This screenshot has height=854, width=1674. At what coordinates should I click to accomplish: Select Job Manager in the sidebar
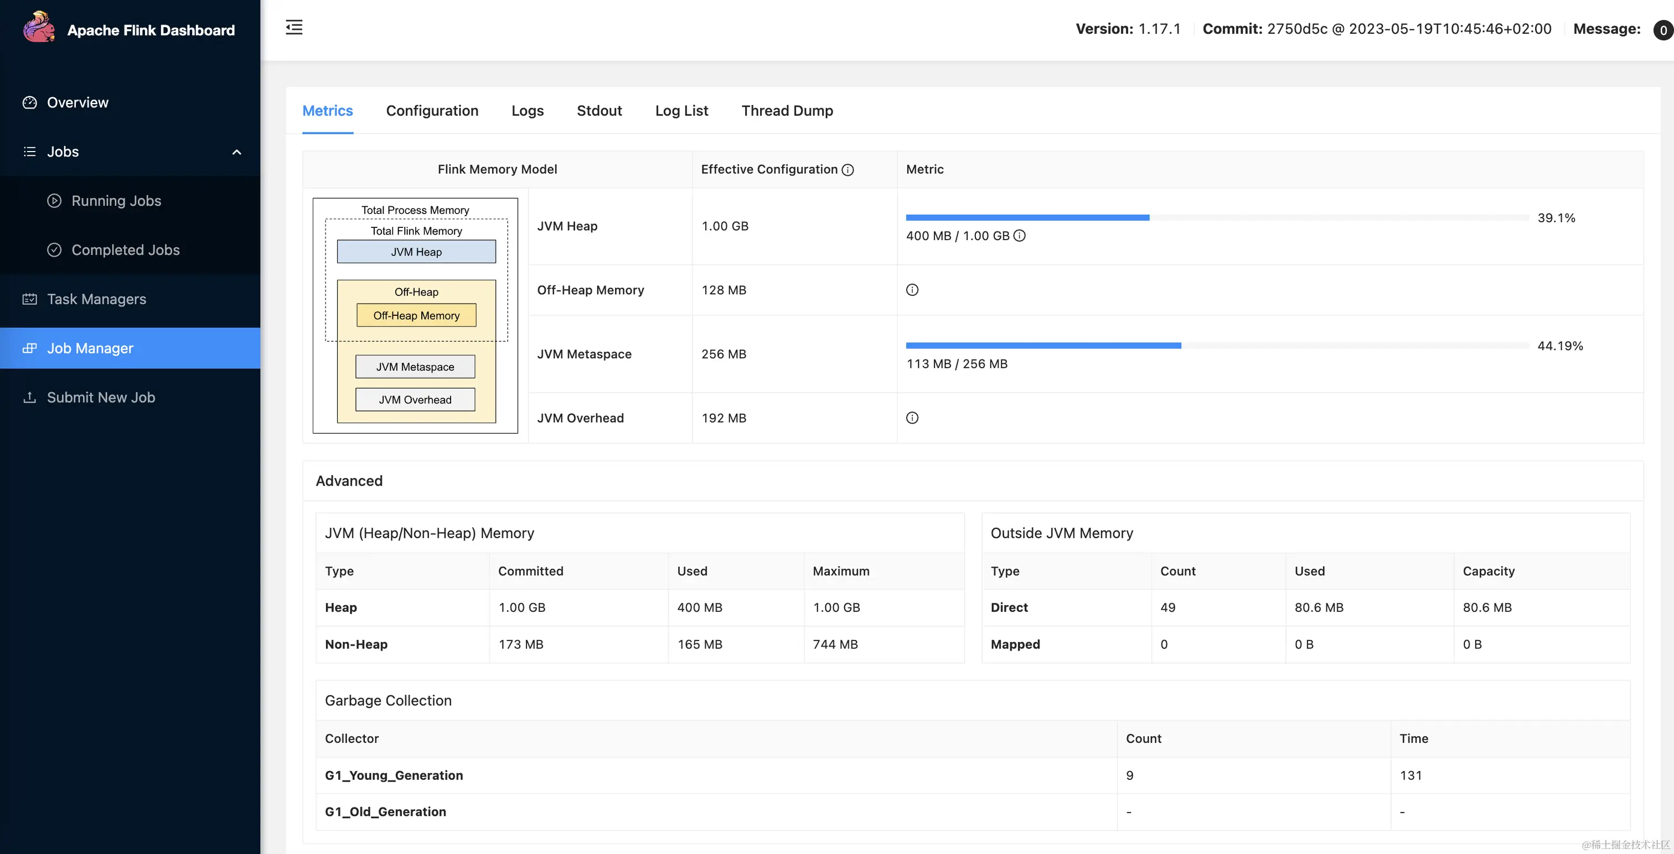click(x=130, y=348)
